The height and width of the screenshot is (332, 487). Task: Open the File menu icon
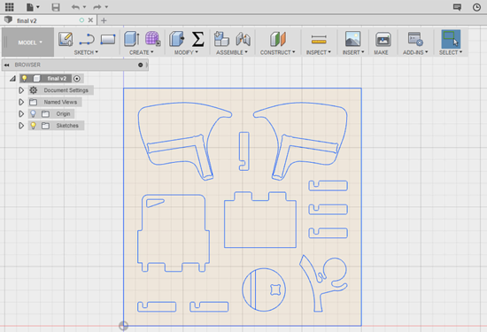[30, 7]
